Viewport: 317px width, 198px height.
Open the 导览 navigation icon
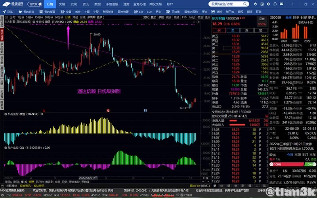point(4,12)
